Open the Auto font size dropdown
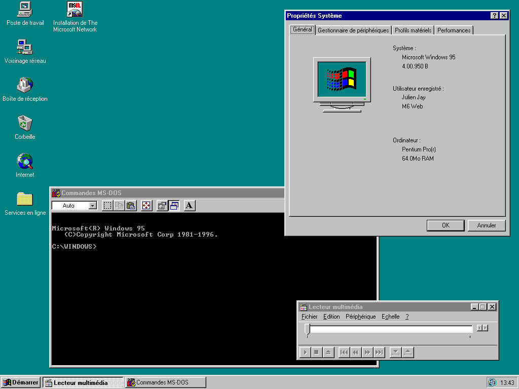Screen dimensions: 519x389 pos(93,206)
